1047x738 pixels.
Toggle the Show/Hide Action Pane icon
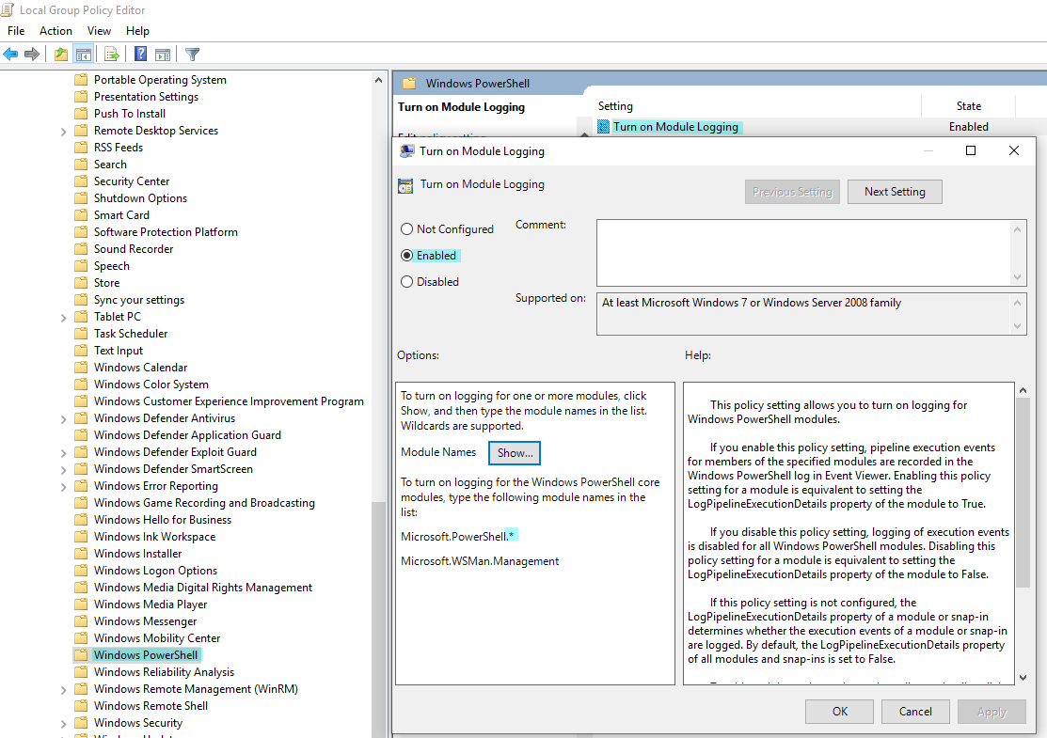pos(163,54)
